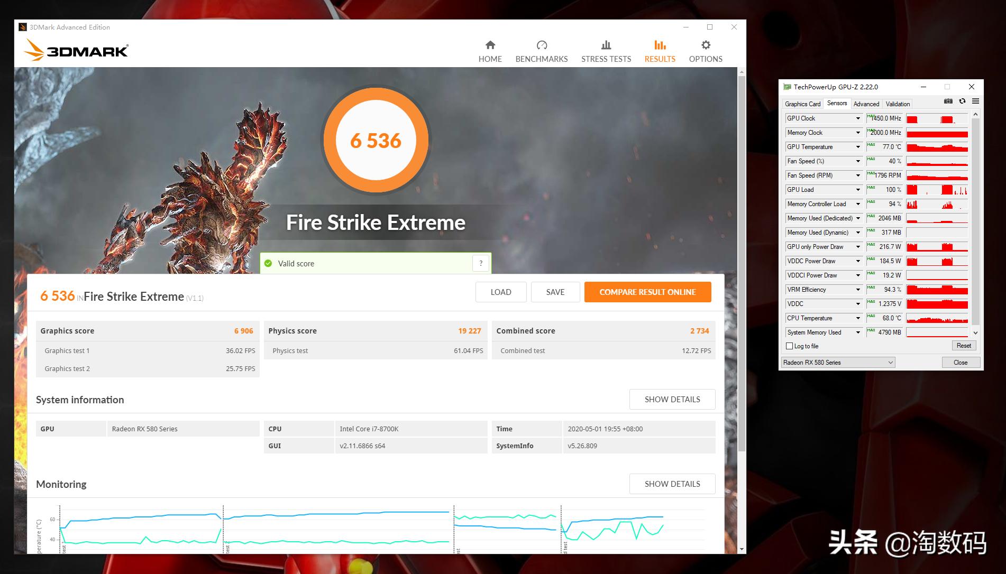Click the GPU-Z sensor list scrollbar thumb

tap(976, 221)
